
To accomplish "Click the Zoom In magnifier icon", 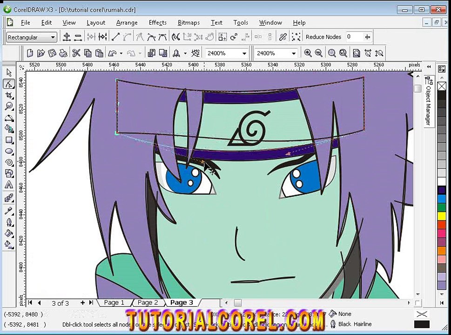I will (x=308, y=53).
